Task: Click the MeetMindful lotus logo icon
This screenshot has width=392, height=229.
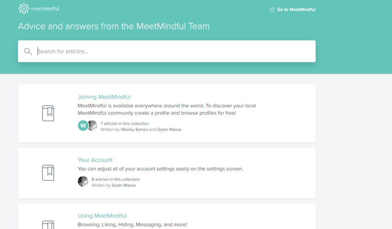Action: pyautogui.click(x=24, y=9)
